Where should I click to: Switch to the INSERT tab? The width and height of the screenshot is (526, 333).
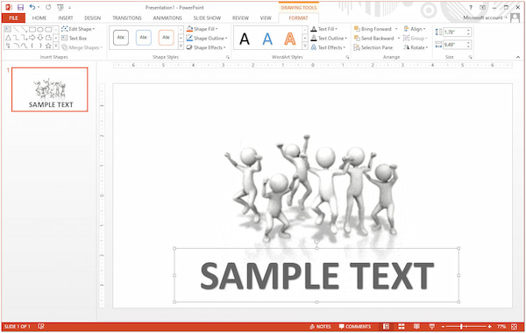click(66, 18)
